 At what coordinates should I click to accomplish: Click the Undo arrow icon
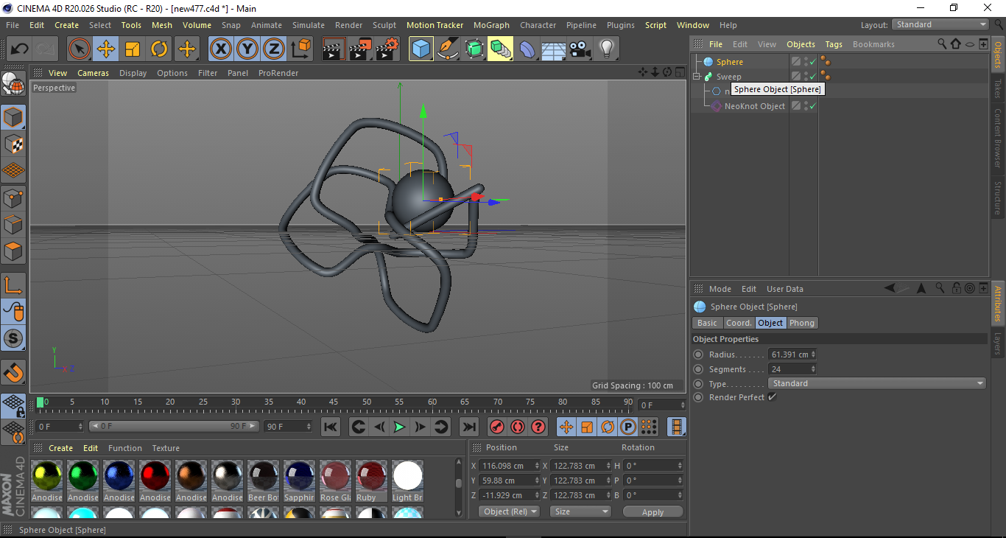pos(20,49)
